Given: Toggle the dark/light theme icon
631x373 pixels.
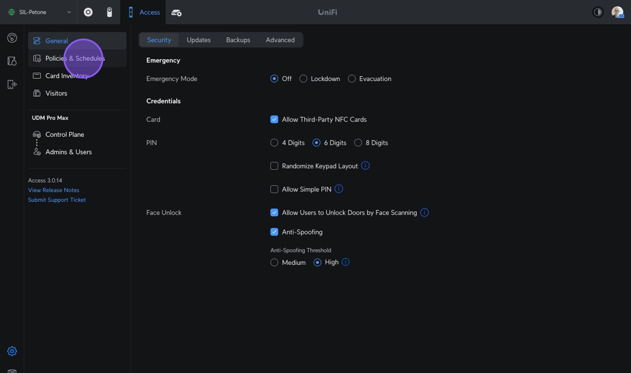Looking at the screenshot, I should click(598, 12).
